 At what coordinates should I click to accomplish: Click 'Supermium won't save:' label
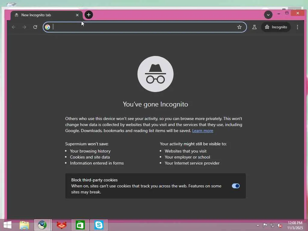coord(87,144)
